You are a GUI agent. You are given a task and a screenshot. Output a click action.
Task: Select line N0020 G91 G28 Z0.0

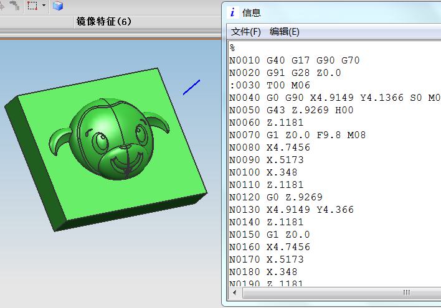pos(285,73)
